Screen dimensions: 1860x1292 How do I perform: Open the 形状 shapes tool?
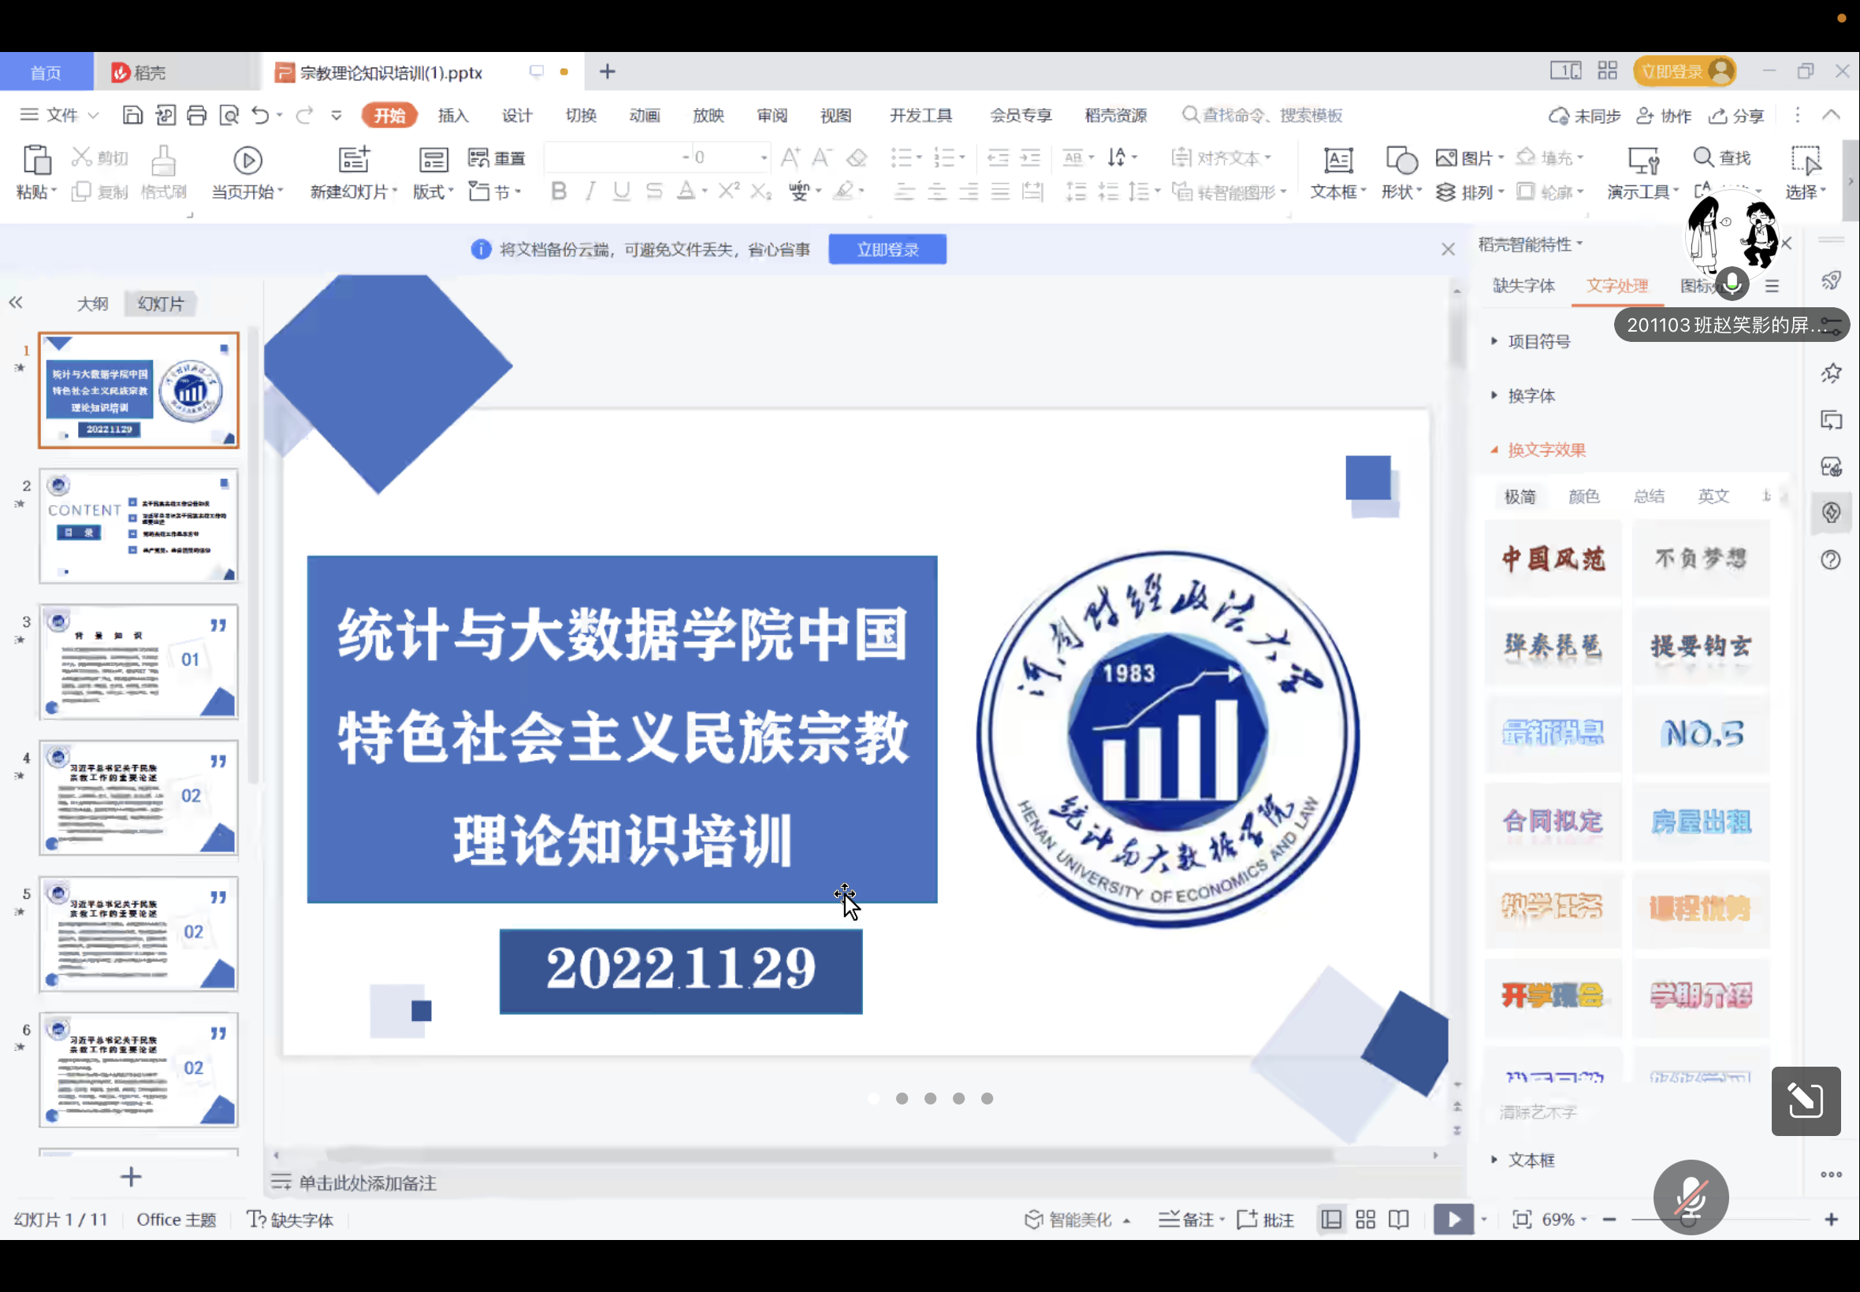1401,161
